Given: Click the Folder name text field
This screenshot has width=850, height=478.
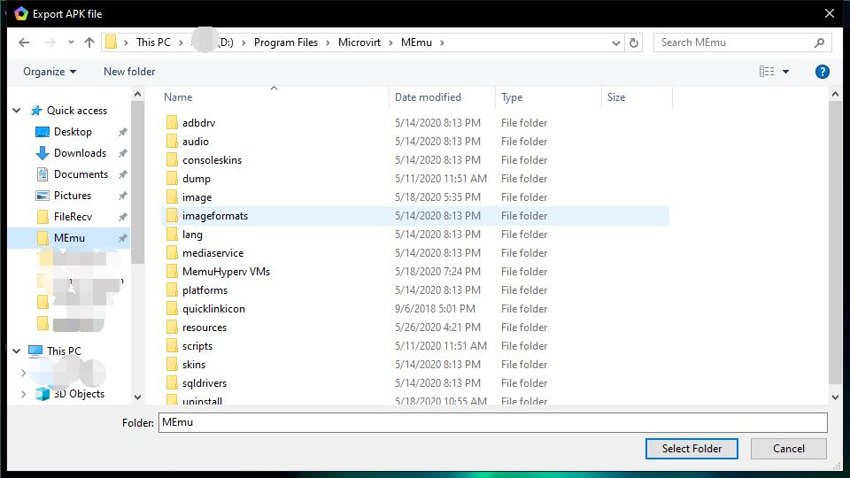Looking at the screenshot, I should [492, 422].
